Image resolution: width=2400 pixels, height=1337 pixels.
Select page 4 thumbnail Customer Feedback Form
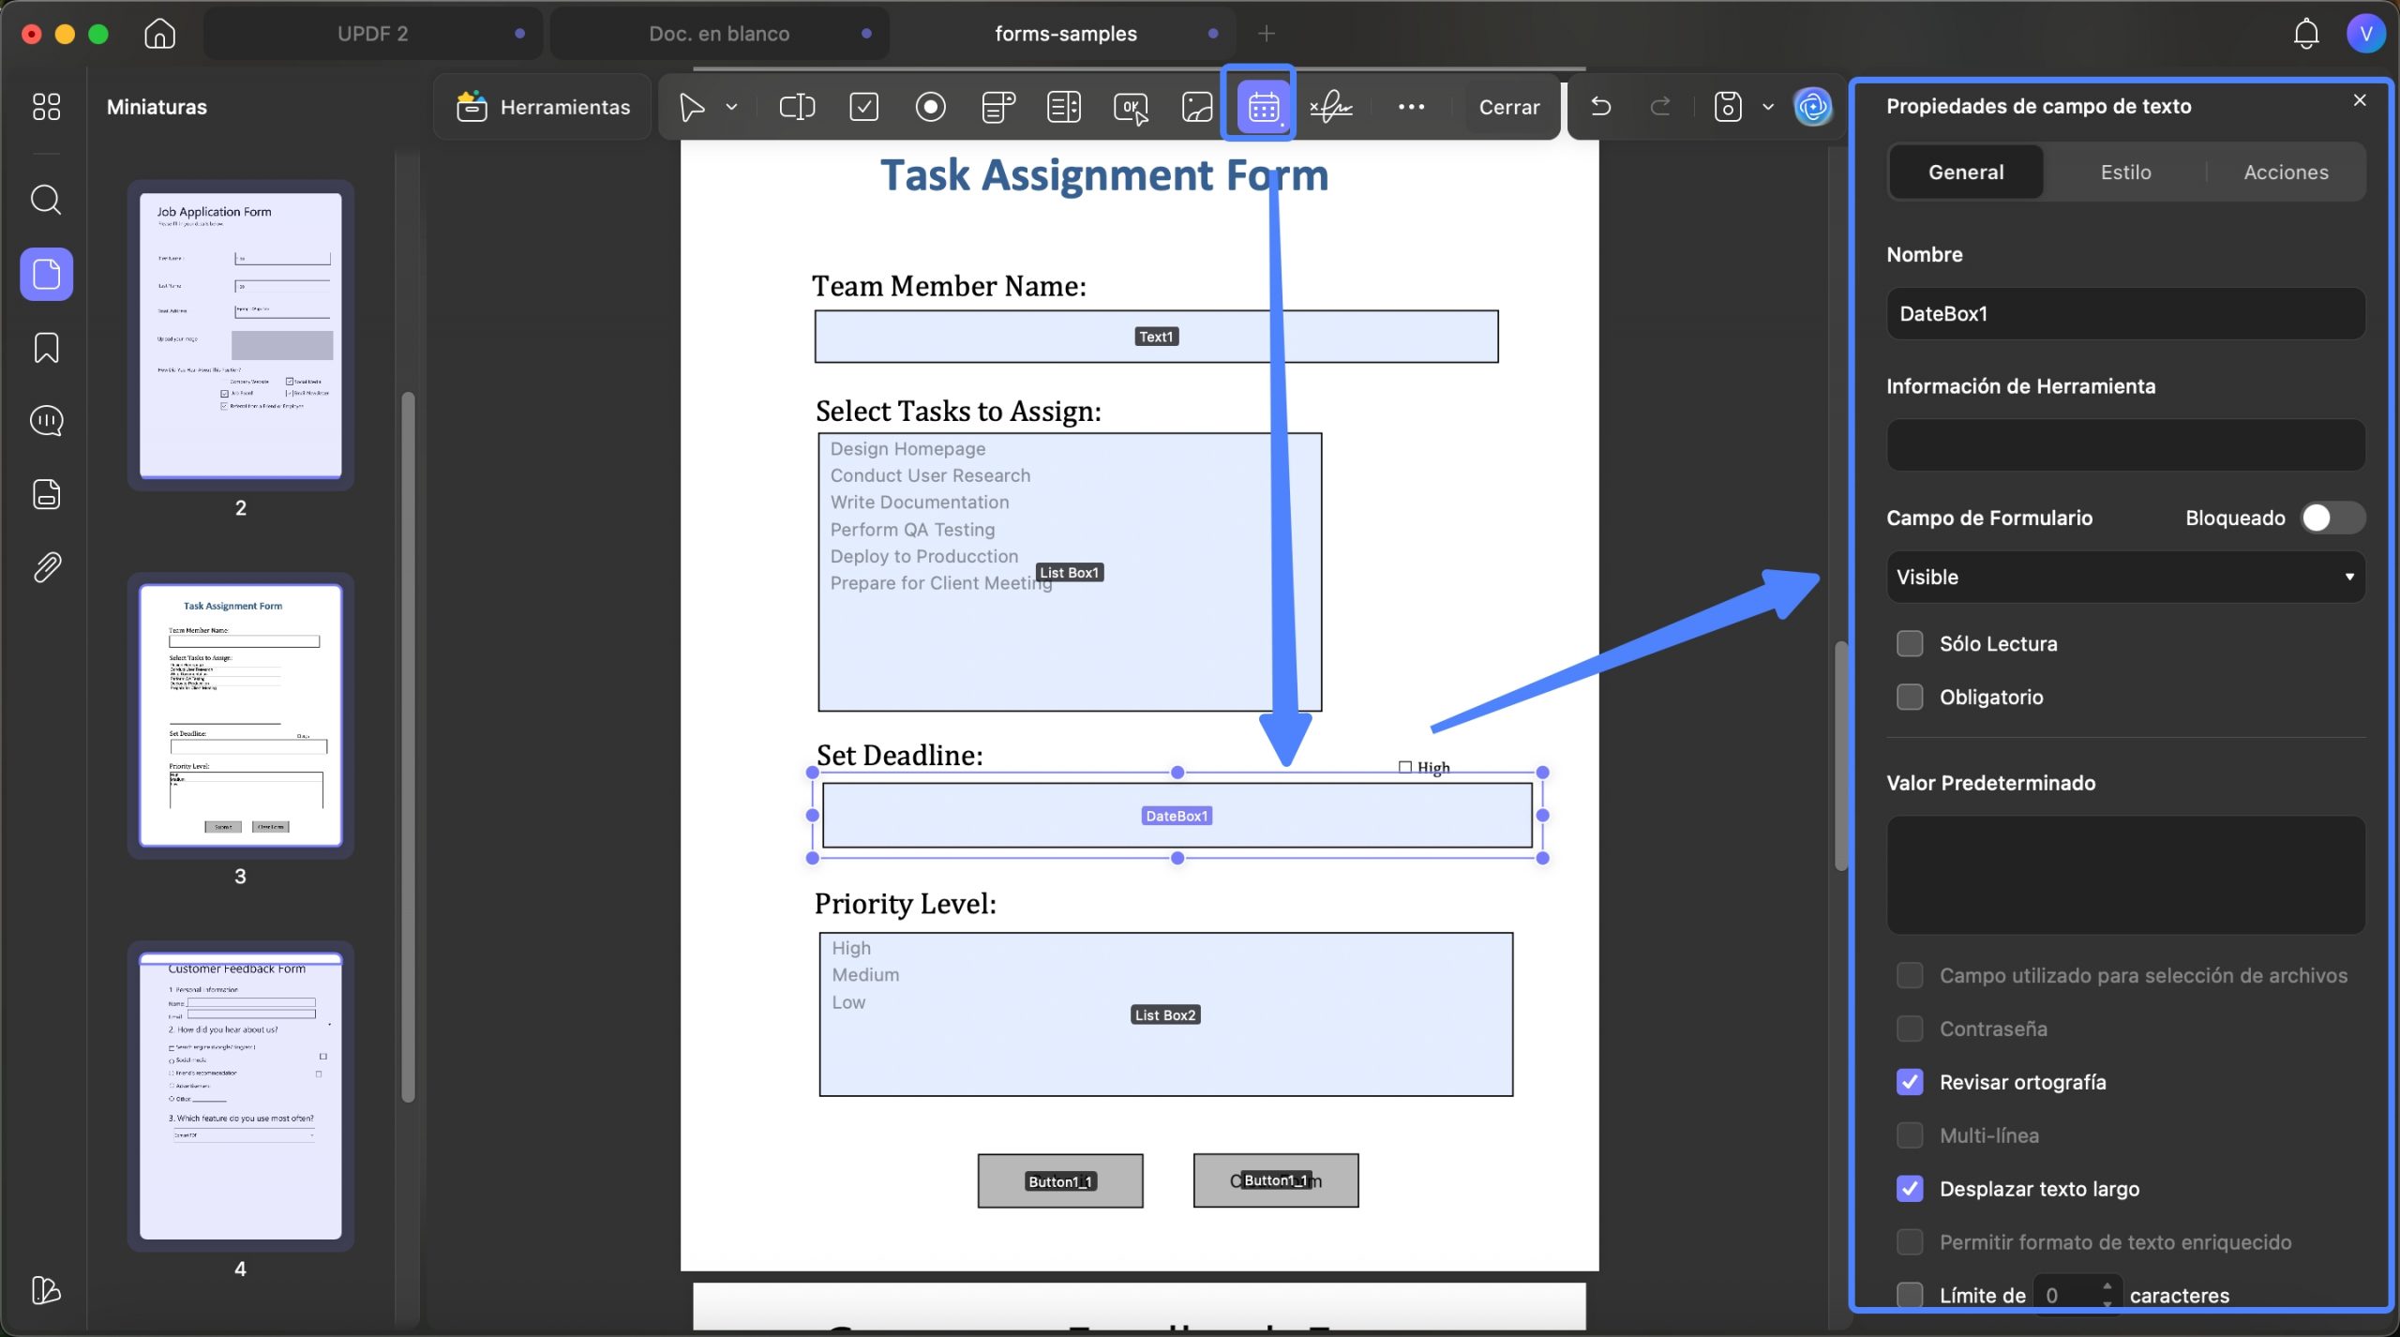240,1095
